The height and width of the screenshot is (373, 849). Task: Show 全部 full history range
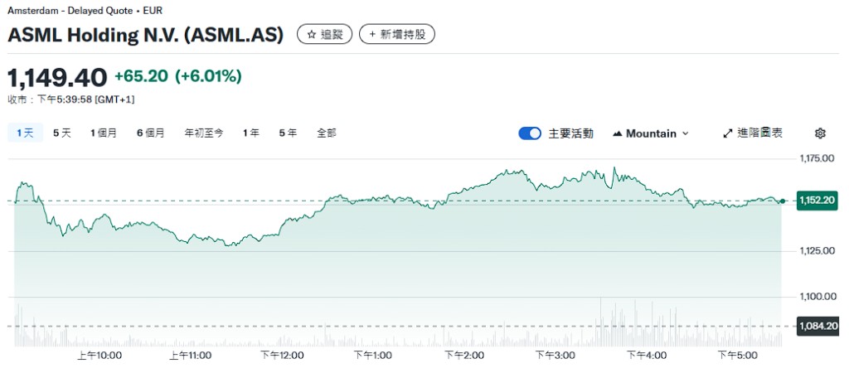[x=327, y=133]
